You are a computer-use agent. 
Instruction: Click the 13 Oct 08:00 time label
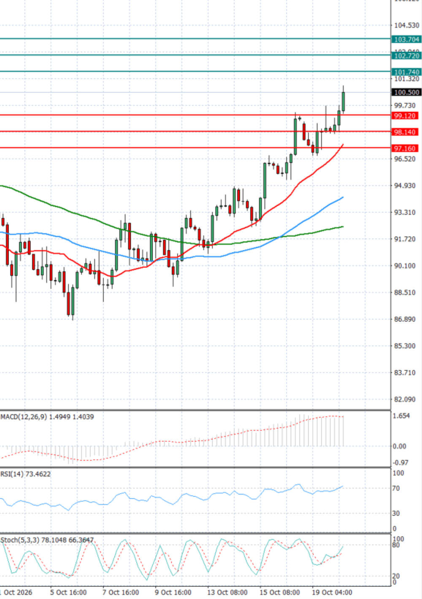[227, 592]
